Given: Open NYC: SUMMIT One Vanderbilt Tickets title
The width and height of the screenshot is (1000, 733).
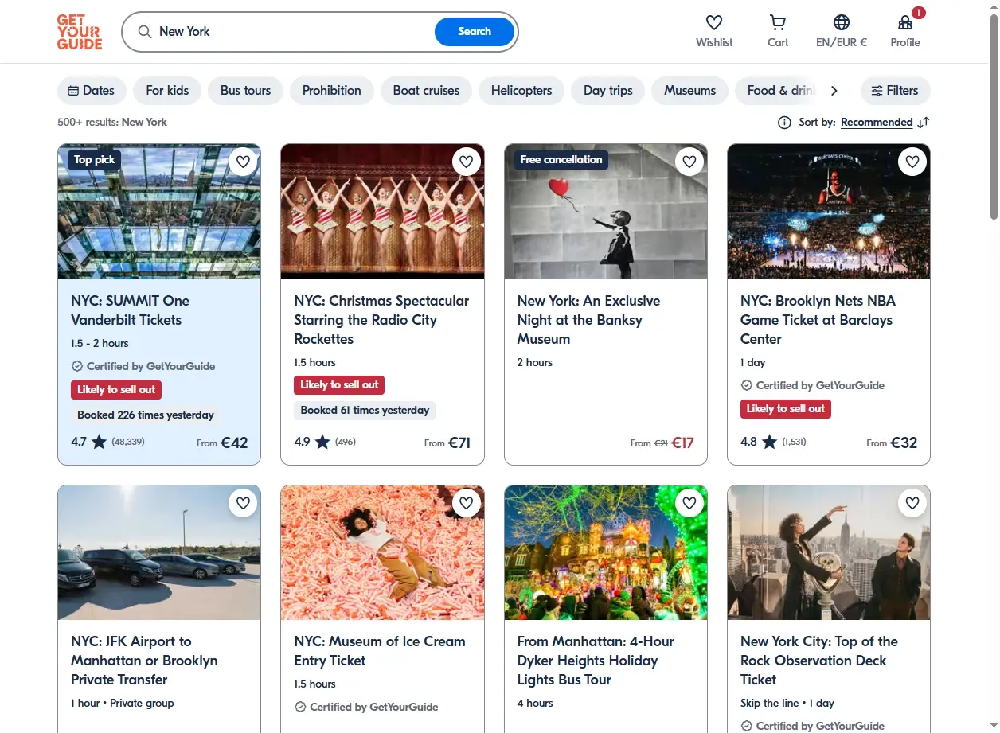Looking at the screenshot, I should (130, 310).
